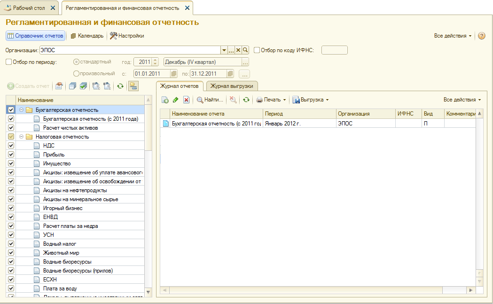
Task: Select Водный налог report in the tree
Action: click(x=59, y=244)
